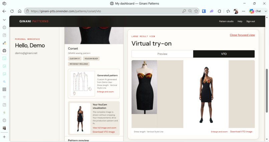Download VTO image below the large result
This screenshot has height=142, width=269.
pyautogui.click(x=241, y=132)
